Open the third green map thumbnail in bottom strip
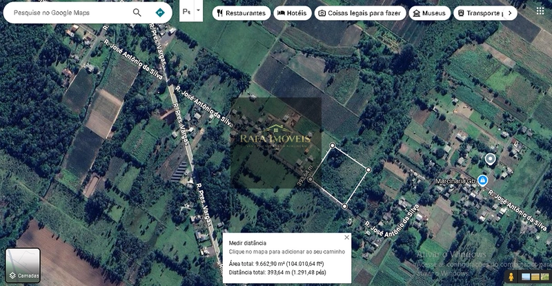 pos(544,277)
